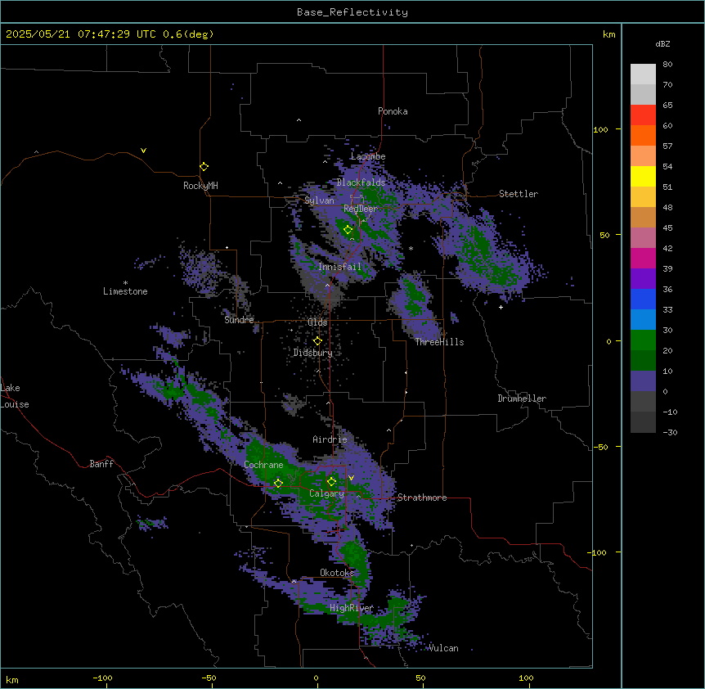Click the yellow diamond marker above Calgary label

pyautogui.click(x=331, y=482)
